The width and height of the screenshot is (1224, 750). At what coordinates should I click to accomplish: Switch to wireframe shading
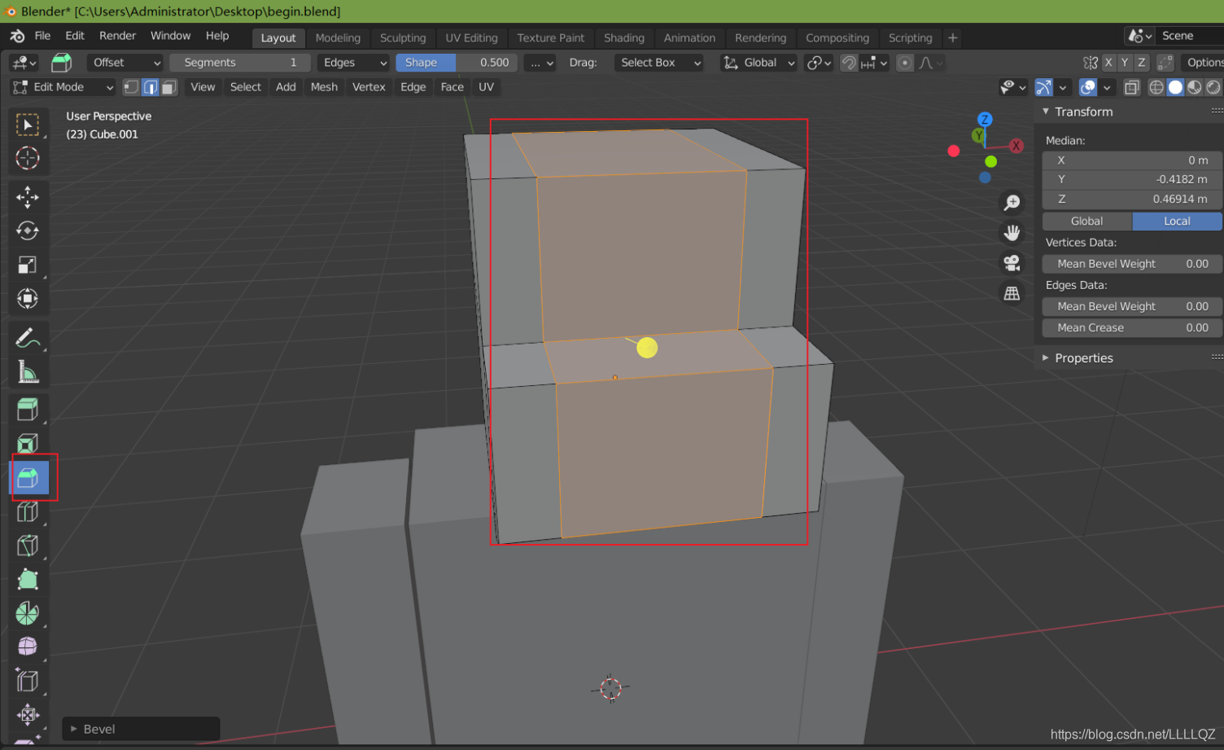pyautogui.click(x=1156, y=87)
